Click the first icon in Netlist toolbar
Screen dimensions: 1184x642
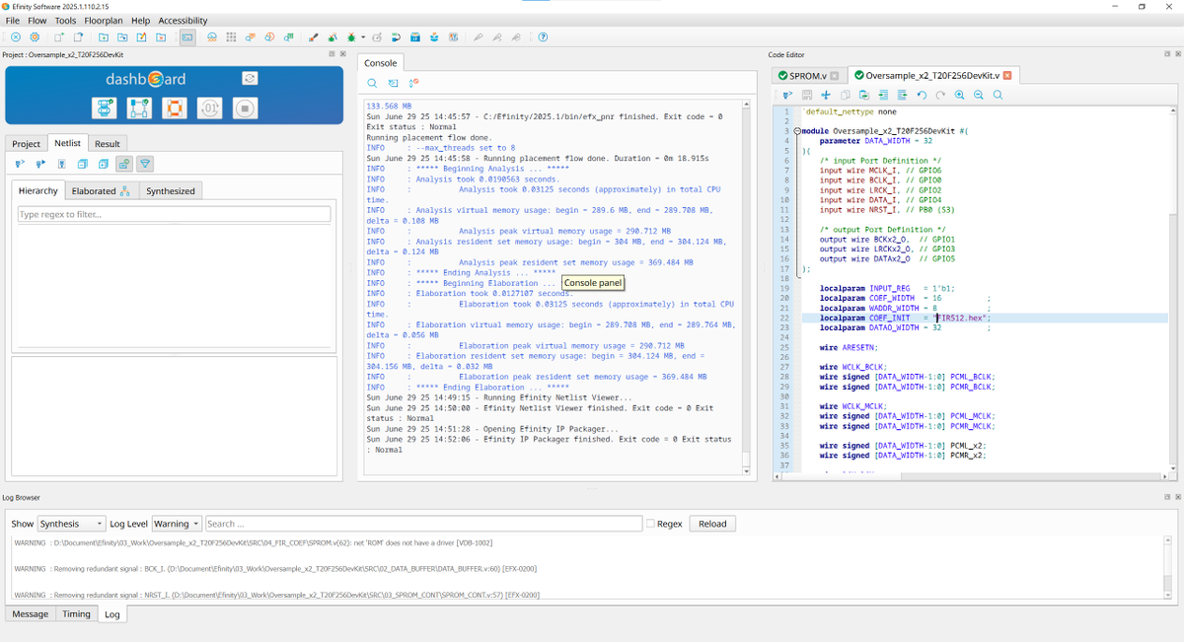coord(20,164)
